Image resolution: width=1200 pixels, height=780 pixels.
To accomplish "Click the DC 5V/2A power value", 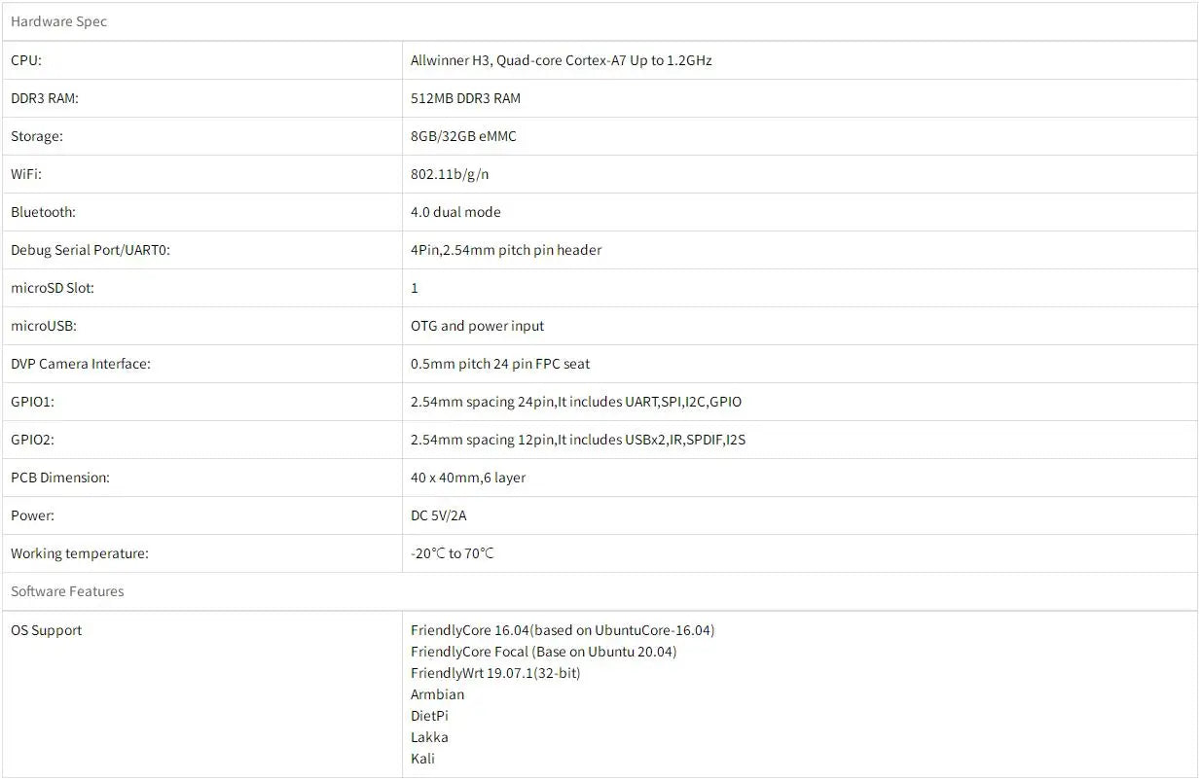I will click(438, 515).
